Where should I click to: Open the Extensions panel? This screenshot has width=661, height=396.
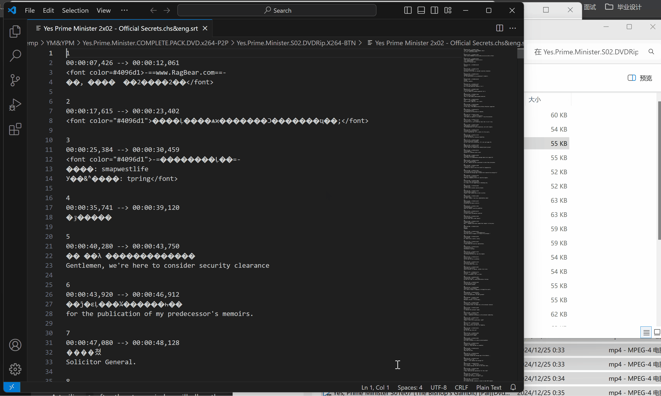(x=15, y=129)
